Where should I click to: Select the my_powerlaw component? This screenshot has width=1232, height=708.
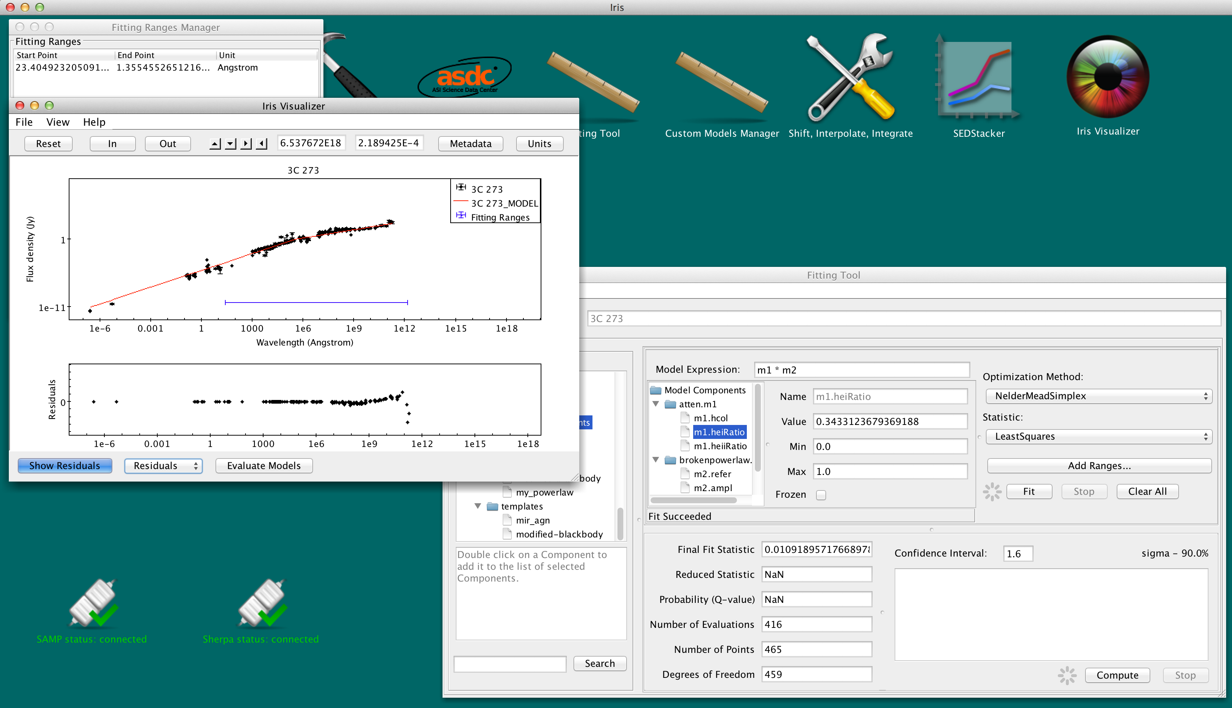click(545, 492)
